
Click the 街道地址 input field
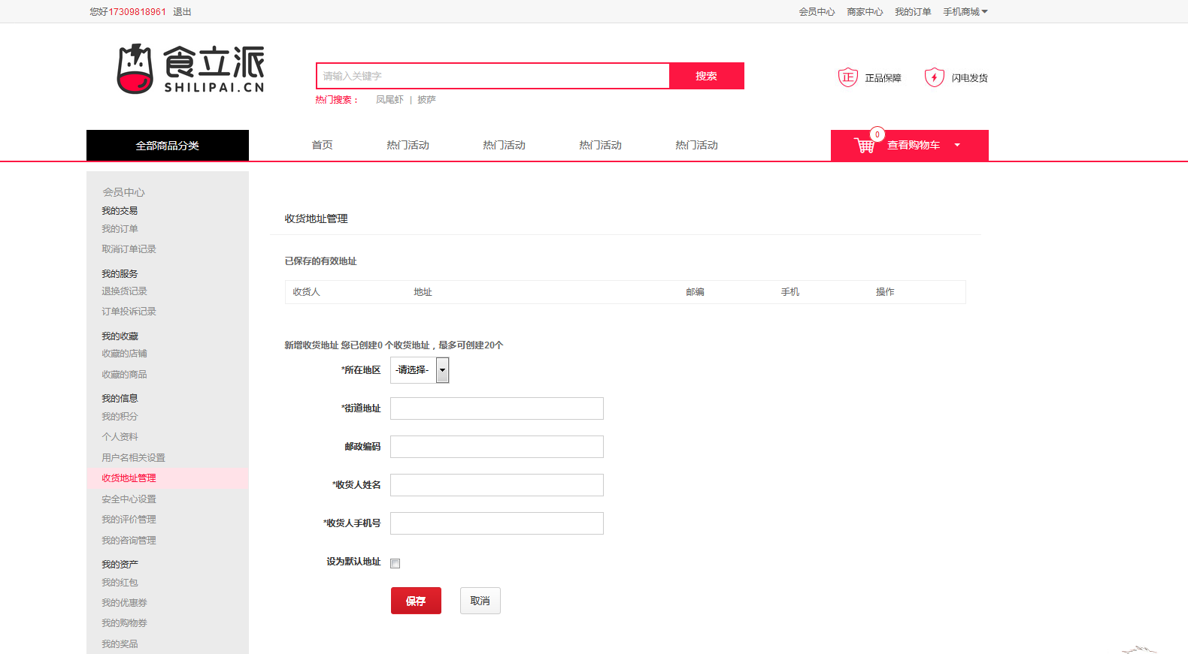click(497, 408)
